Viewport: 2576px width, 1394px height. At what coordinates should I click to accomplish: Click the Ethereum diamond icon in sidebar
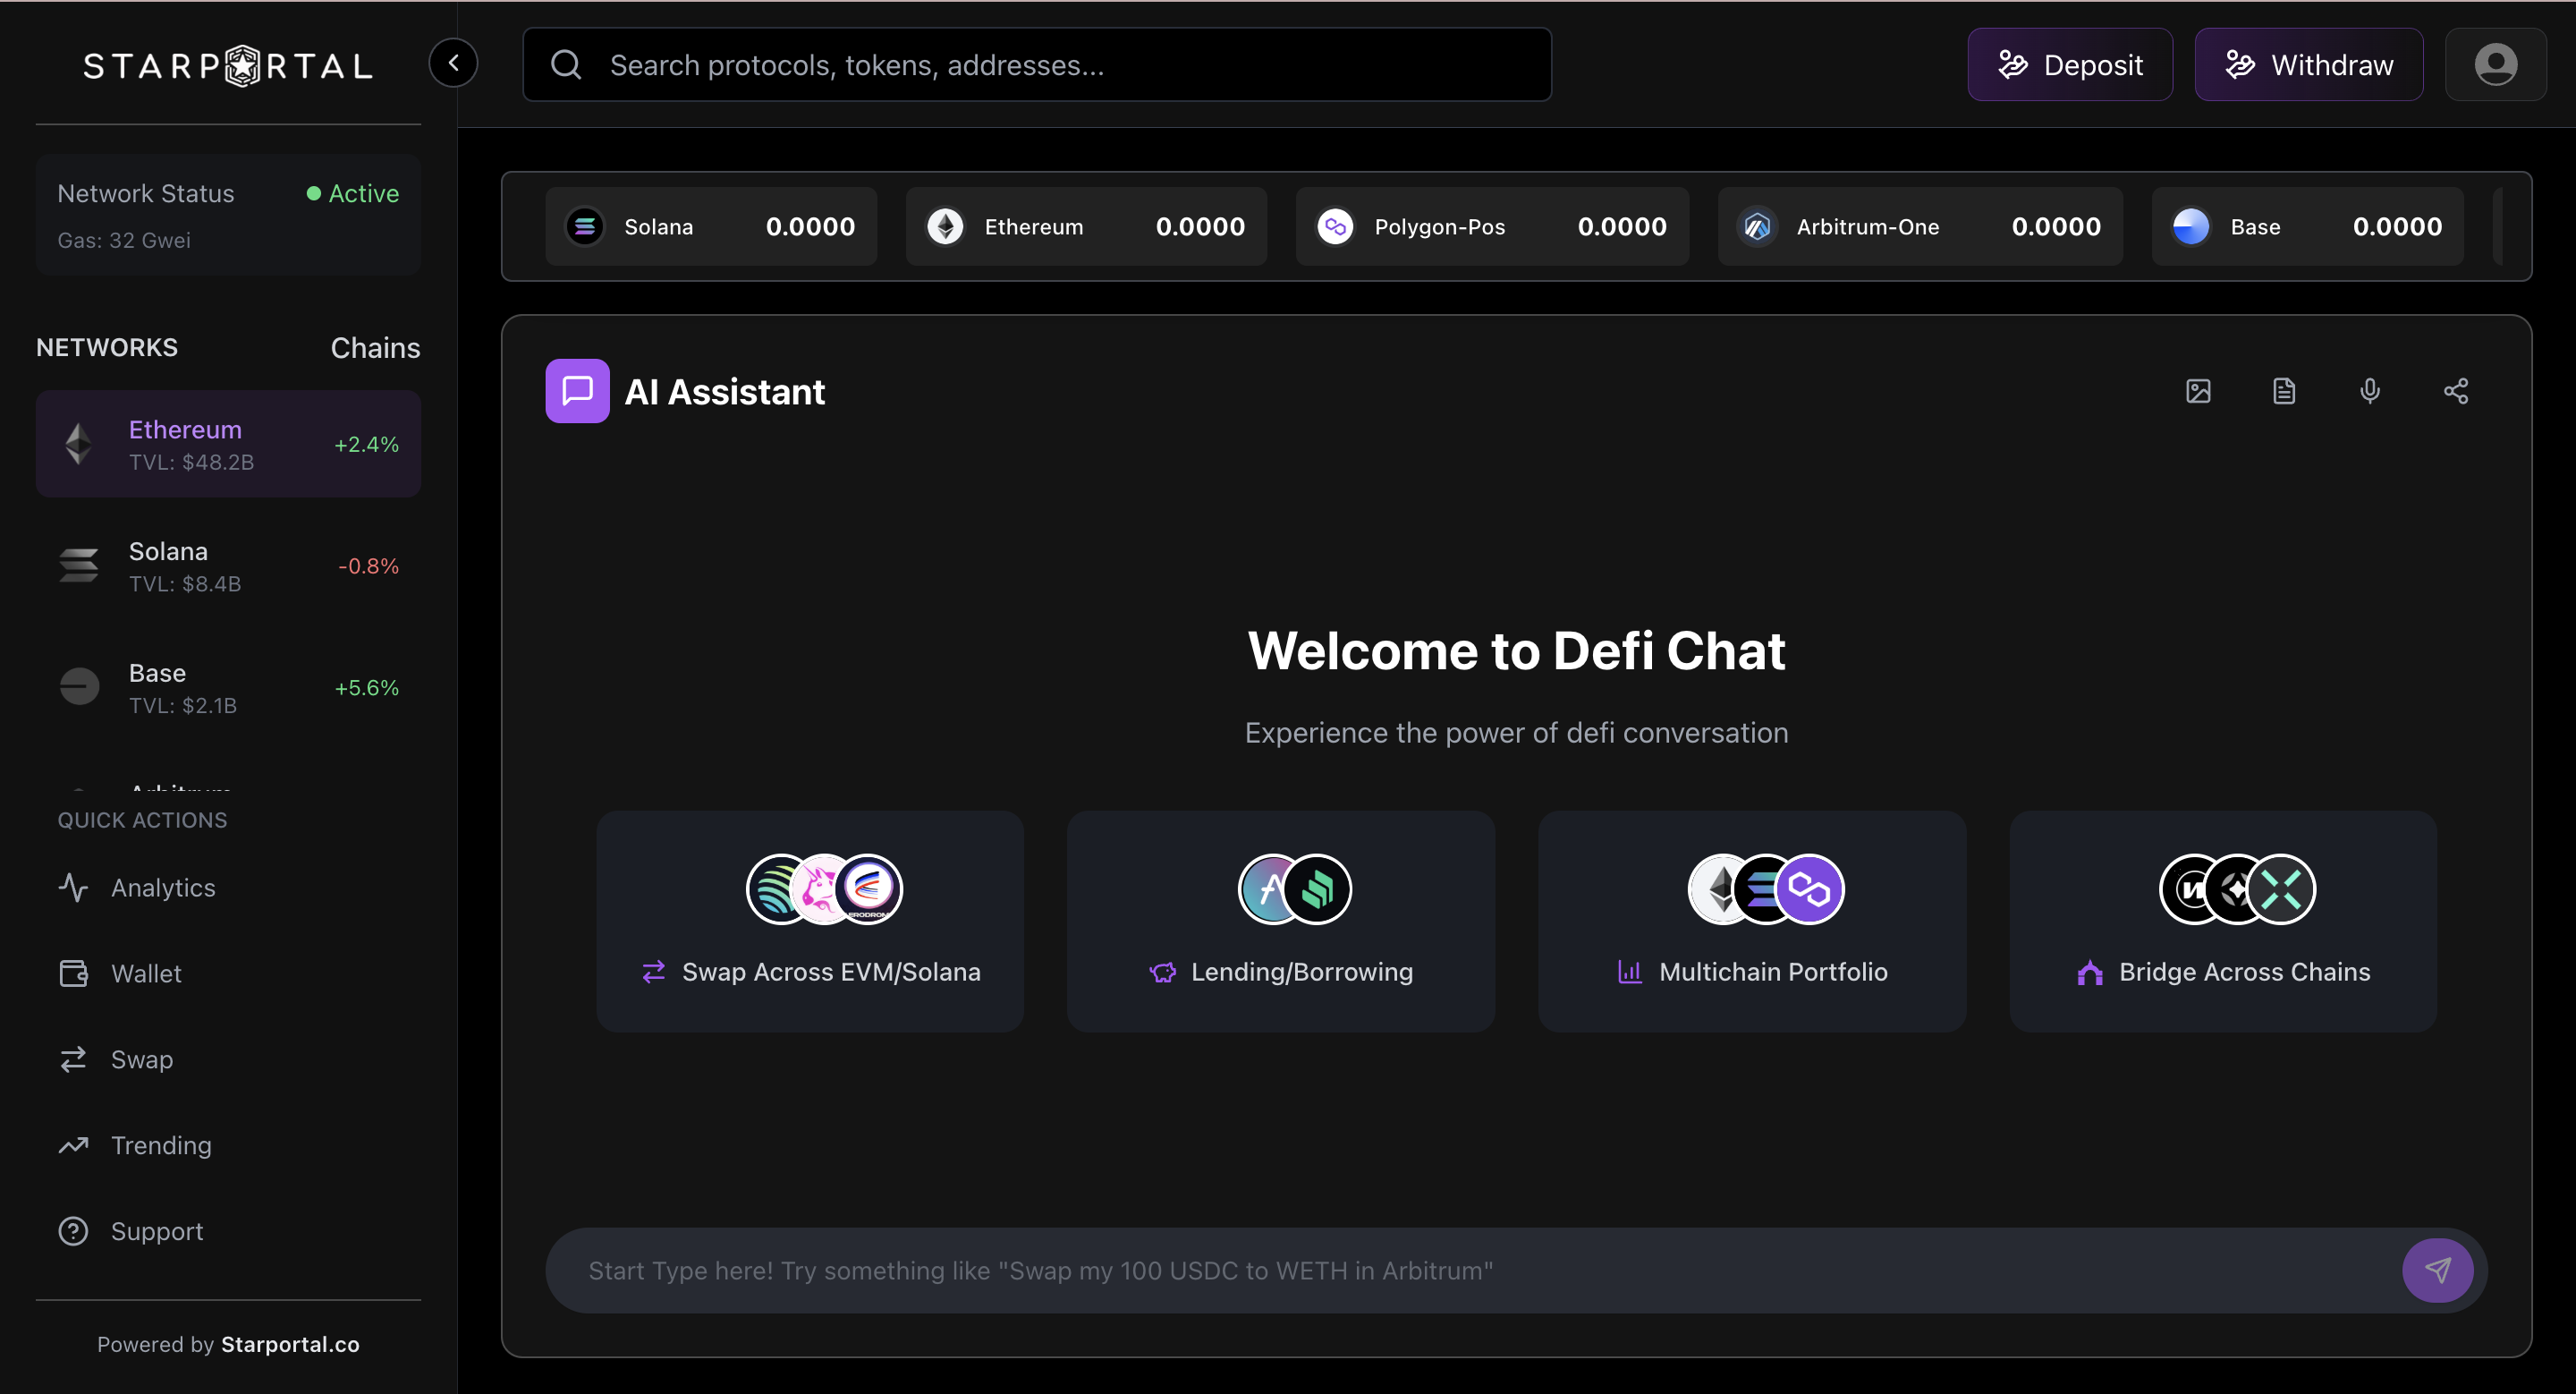79,444
